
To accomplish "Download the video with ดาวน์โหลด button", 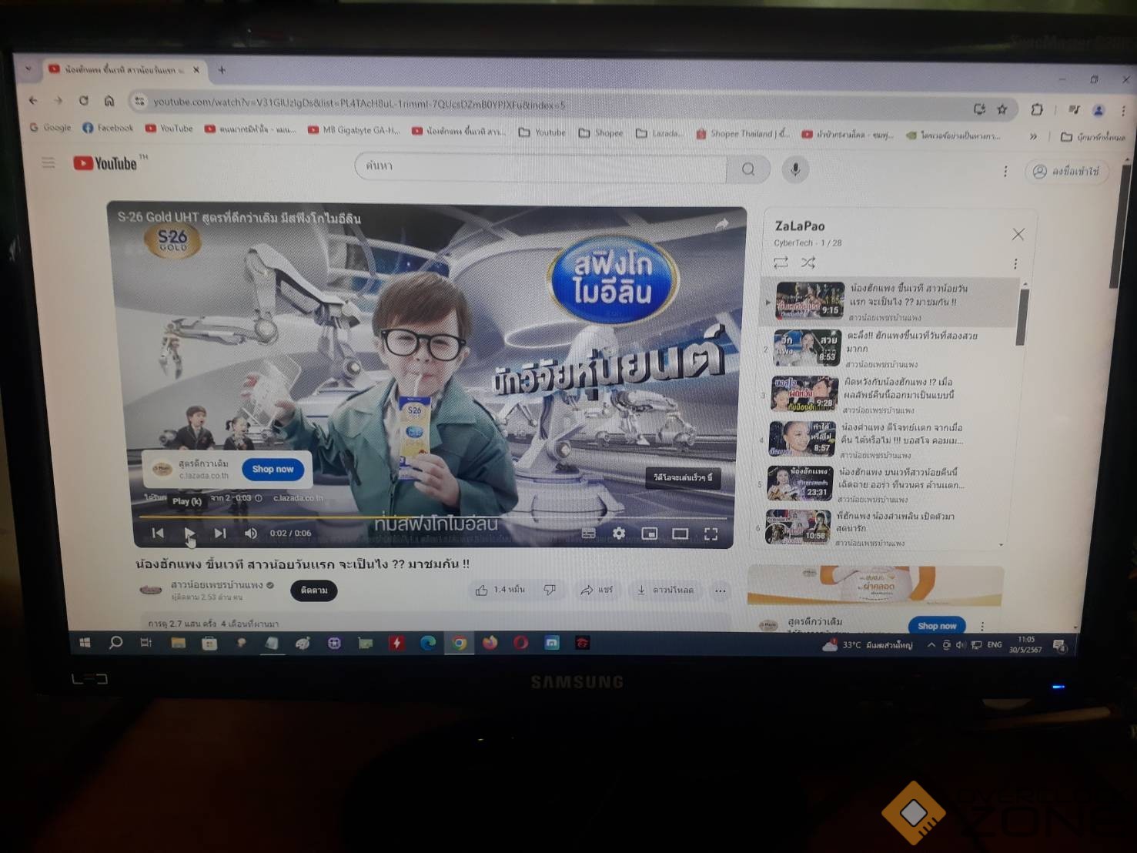I will coord(664,590).
